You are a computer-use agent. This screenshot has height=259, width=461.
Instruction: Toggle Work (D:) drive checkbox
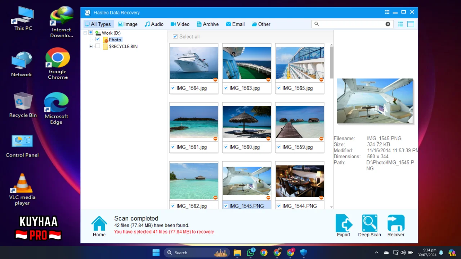pos(91,33)
